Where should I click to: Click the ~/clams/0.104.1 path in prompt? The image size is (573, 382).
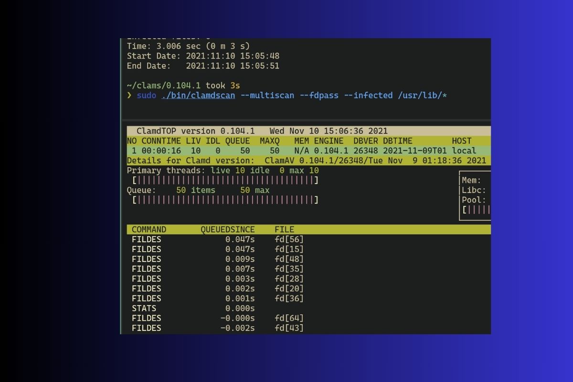pos(164,85)
